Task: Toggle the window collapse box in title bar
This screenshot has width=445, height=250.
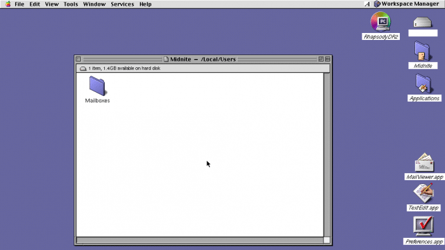Action: click(328, 59)
